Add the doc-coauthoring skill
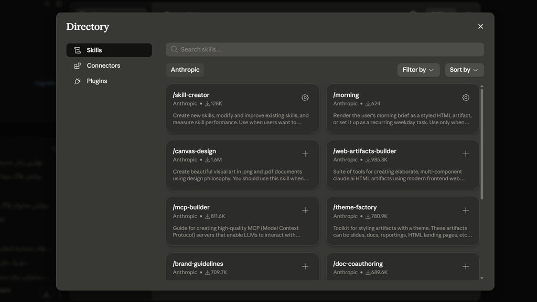This screenshot has height=302, width=537. coord(466,266)
